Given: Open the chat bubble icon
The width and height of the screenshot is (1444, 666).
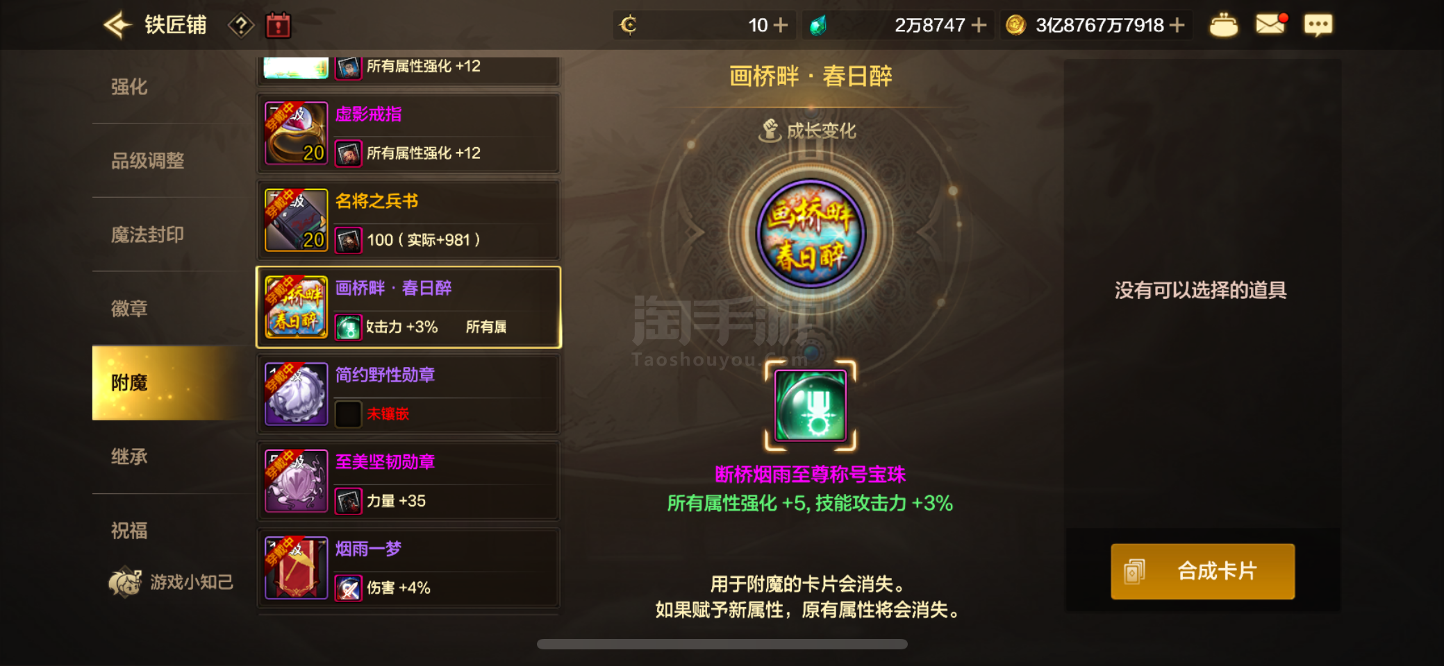Looking at the screenshot, I should [x=1318, y=26].
